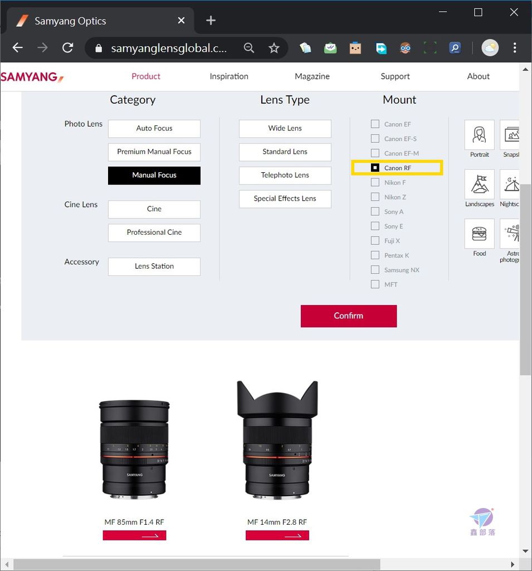This screenshot has width=532, height=571.
Task: Bookmark this page with the star icon
Action: pos(274,48)
